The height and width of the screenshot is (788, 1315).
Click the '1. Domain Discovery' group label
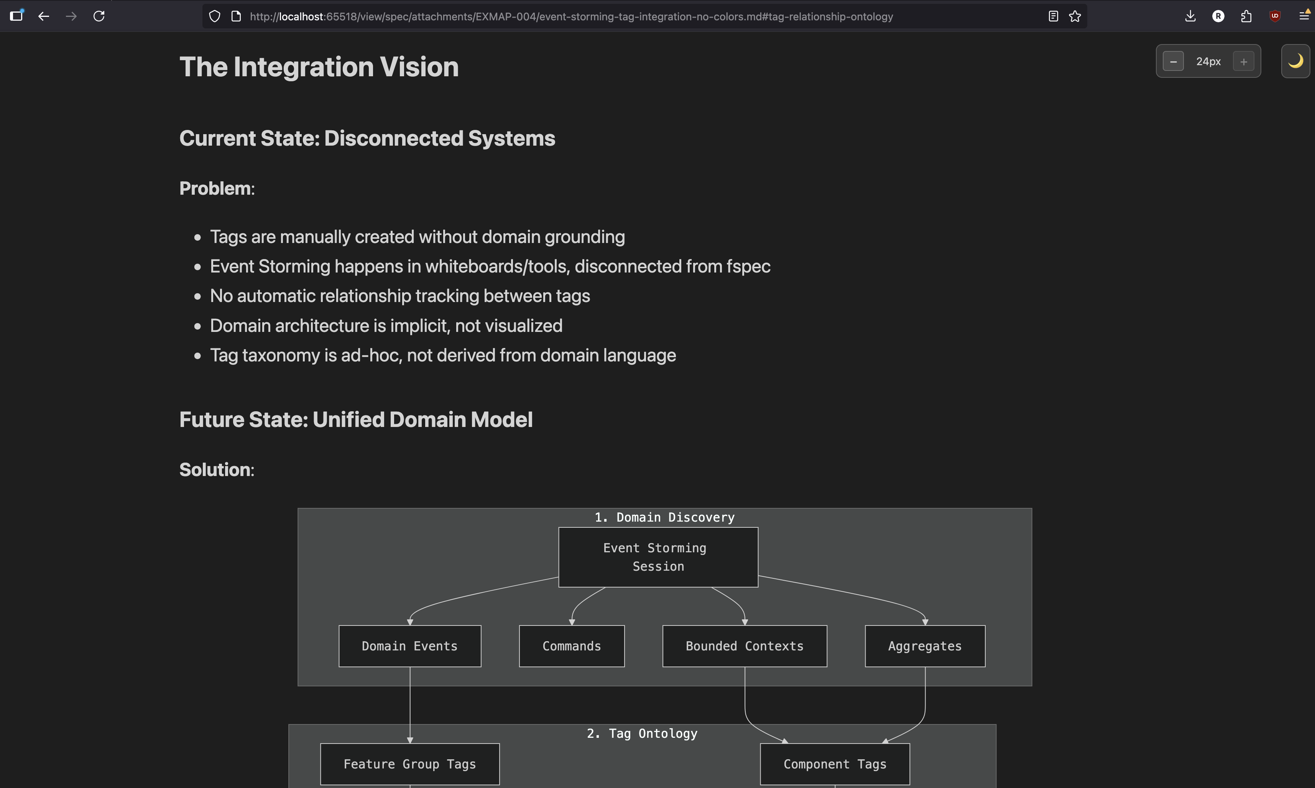[x=664, y=518]
